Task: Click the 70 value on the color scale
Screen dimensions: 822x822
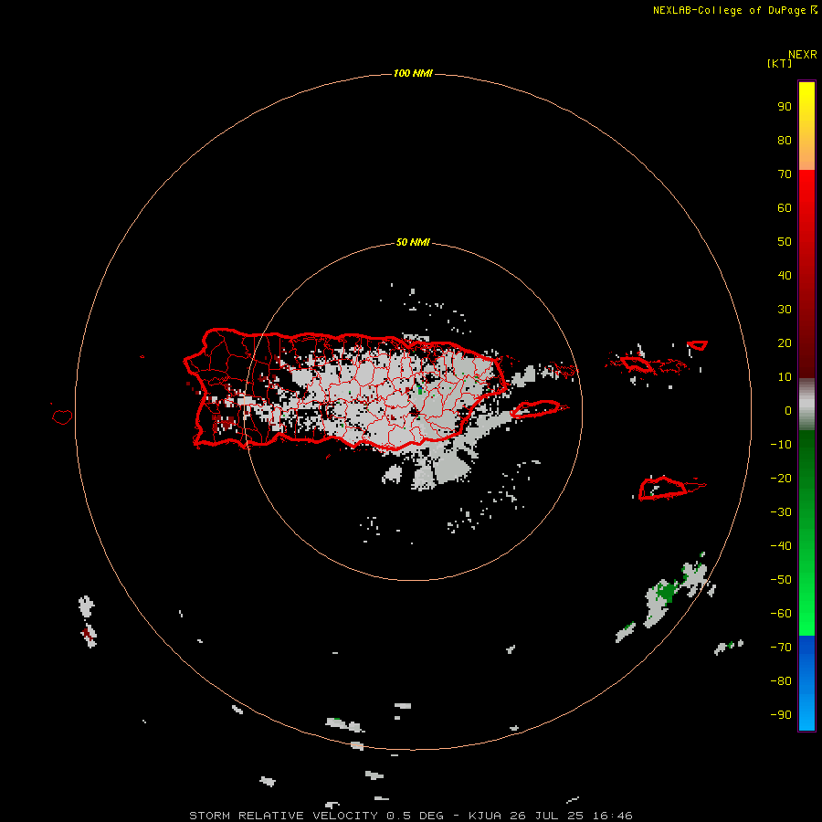Action: click(x=785, y=174)
